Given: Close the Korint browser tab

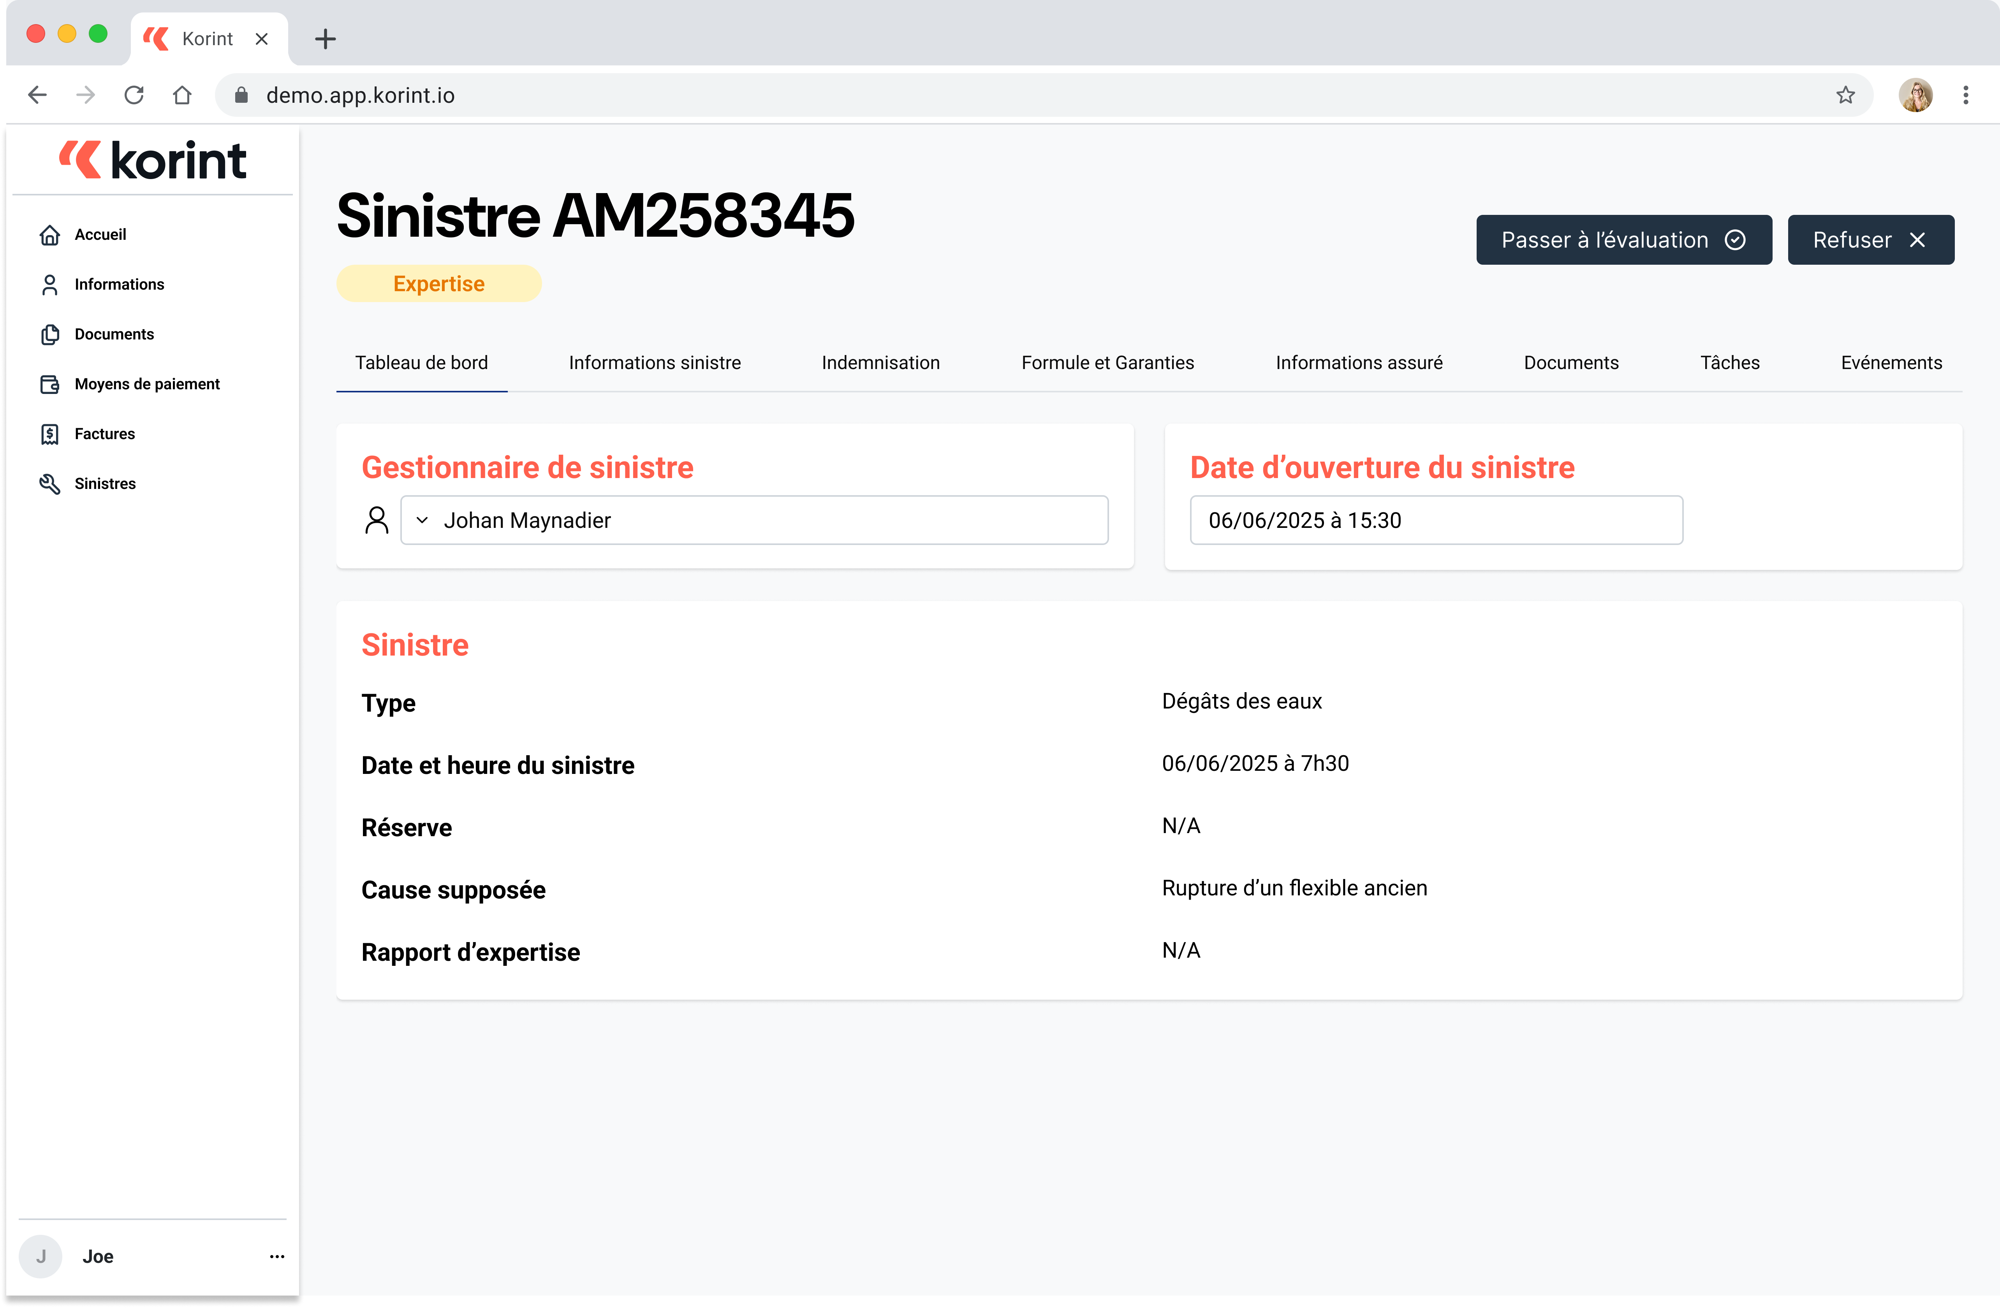Looking at the screenshot, I should 261,39.
